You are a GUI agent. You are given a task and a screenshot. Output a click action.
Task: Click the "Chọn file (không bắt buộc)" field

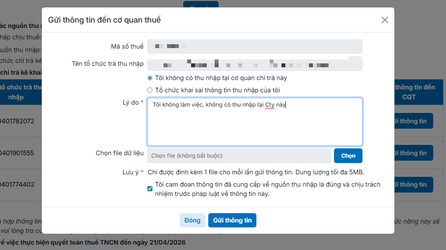point(239,156)
